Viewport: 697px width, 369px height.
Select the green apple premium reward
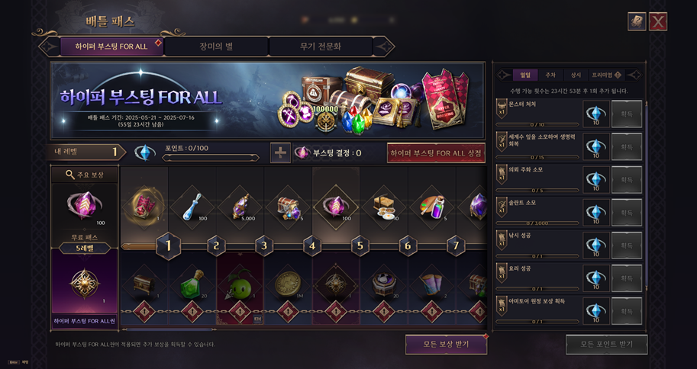pos(240,284)
